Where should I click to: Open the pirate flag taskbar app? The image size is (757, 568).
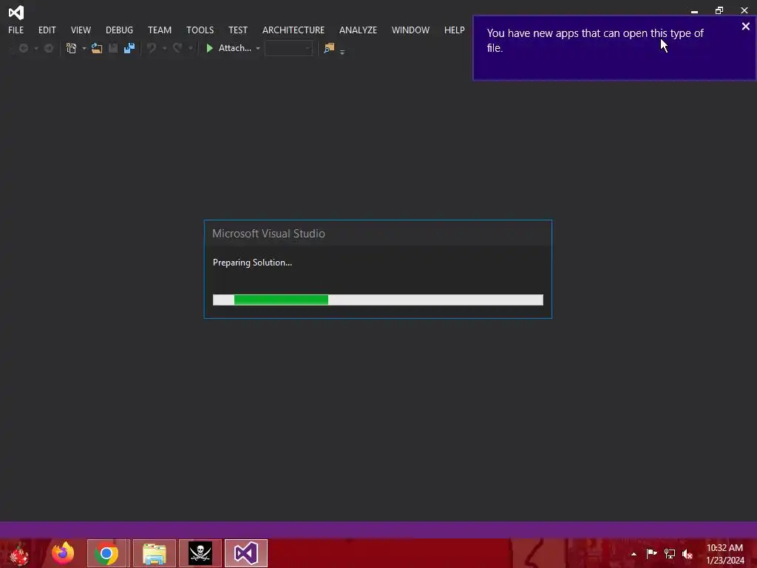200,553
